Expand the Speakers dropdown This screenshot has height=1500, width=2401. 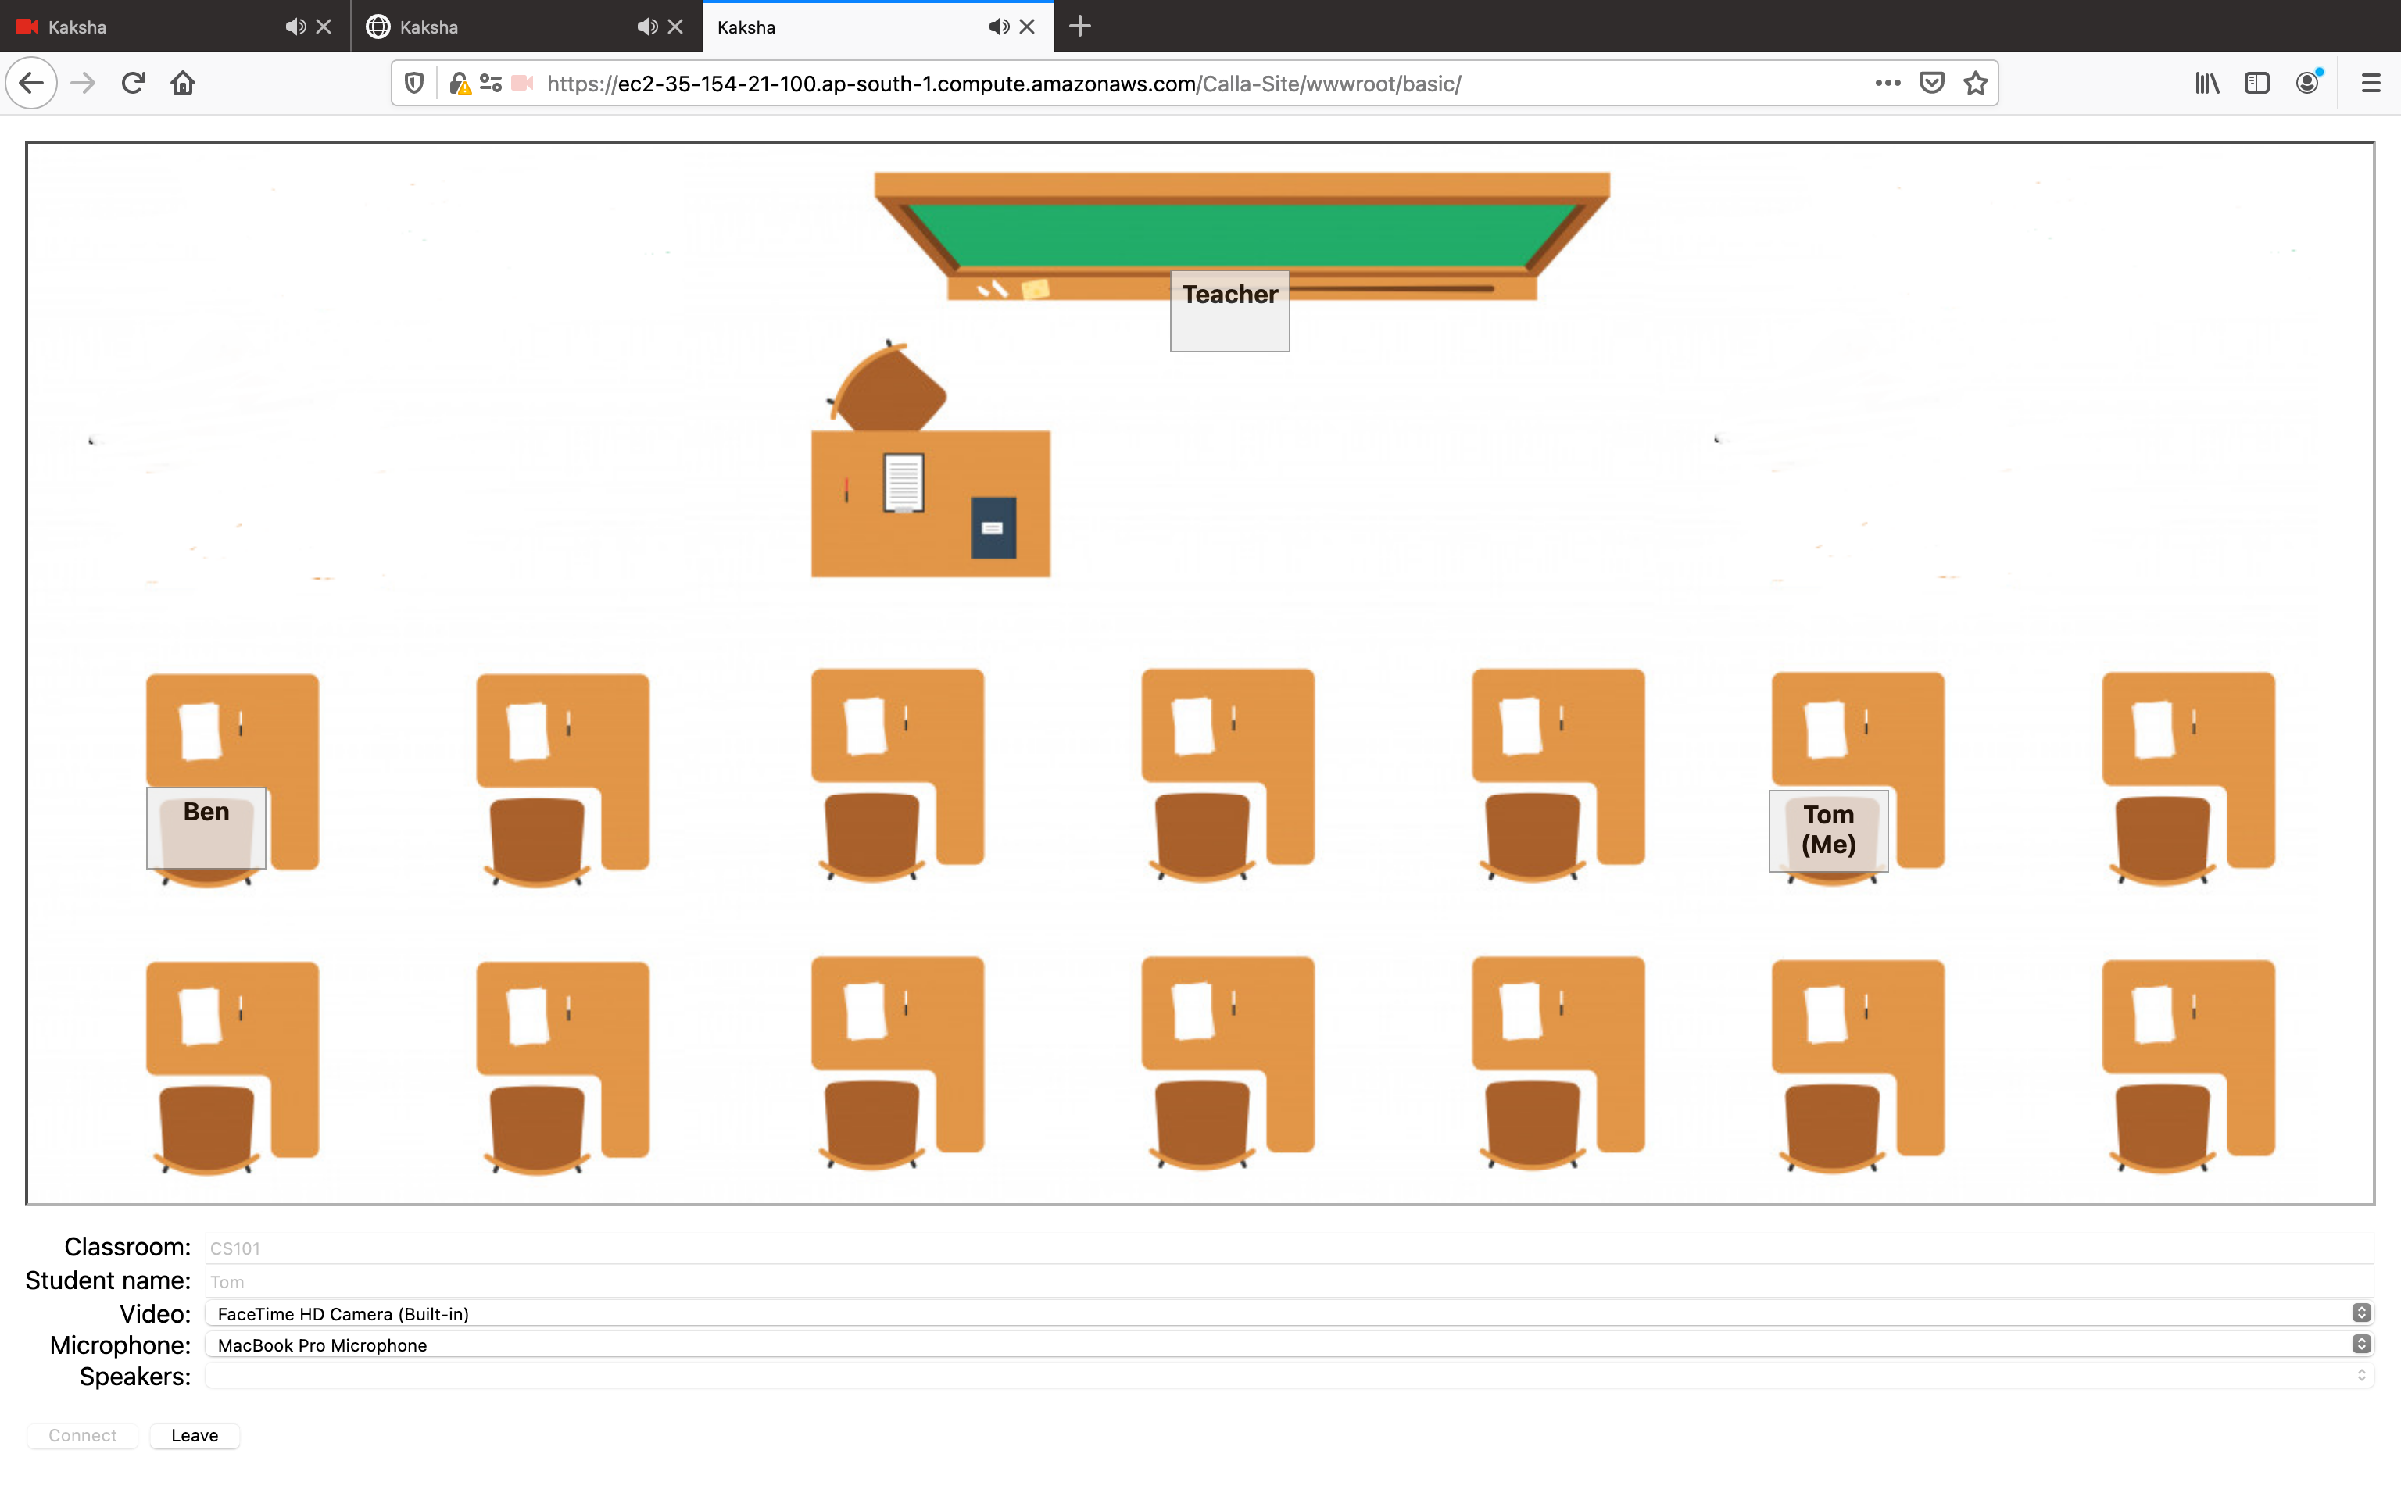(x=1288, y=1376)
